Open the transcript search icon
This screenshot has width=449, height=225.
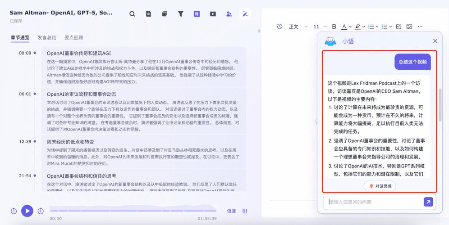[132, 13]
